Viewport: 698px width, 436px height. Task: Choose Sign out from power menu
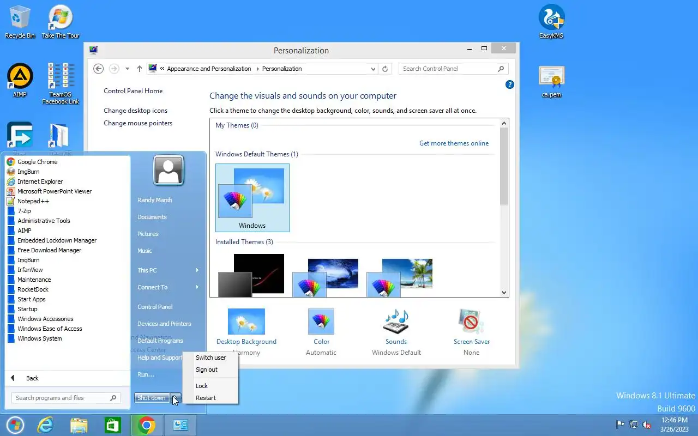click(x=210, y=370)
